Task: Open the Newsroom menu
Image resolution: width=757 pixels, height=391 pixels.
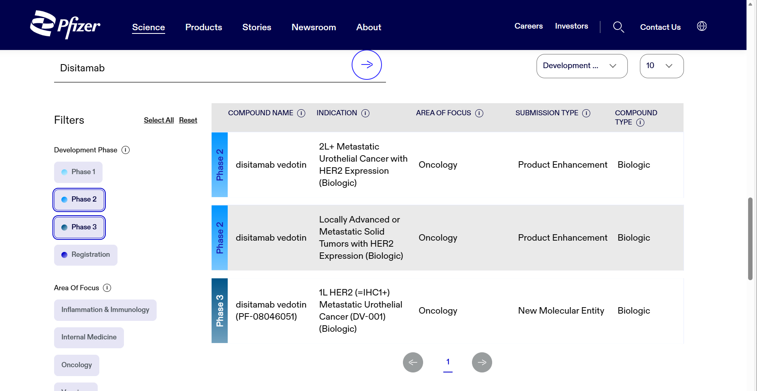Action: point(314,27)
